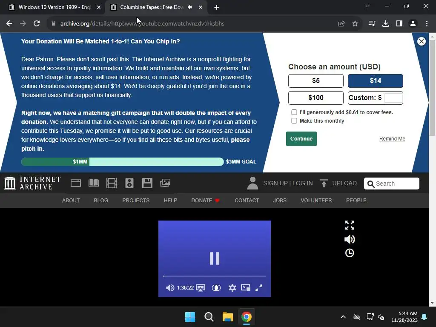
Task: Close the donation banner
Action: tap(421, 41)
